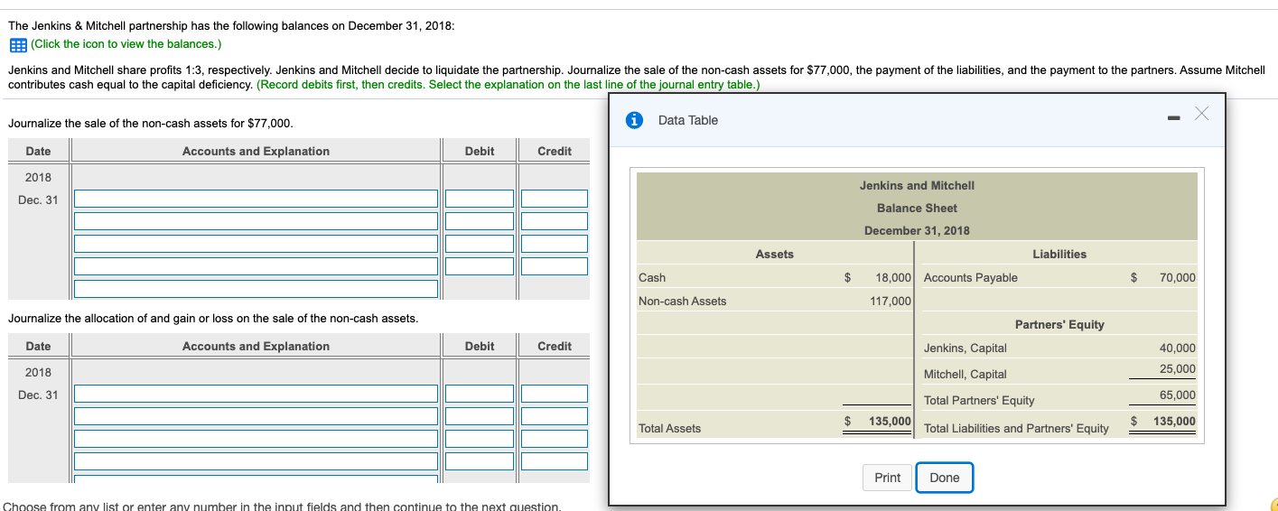Click the 'Total Liabilities and Partners' Equity' label

point(1016,428)
